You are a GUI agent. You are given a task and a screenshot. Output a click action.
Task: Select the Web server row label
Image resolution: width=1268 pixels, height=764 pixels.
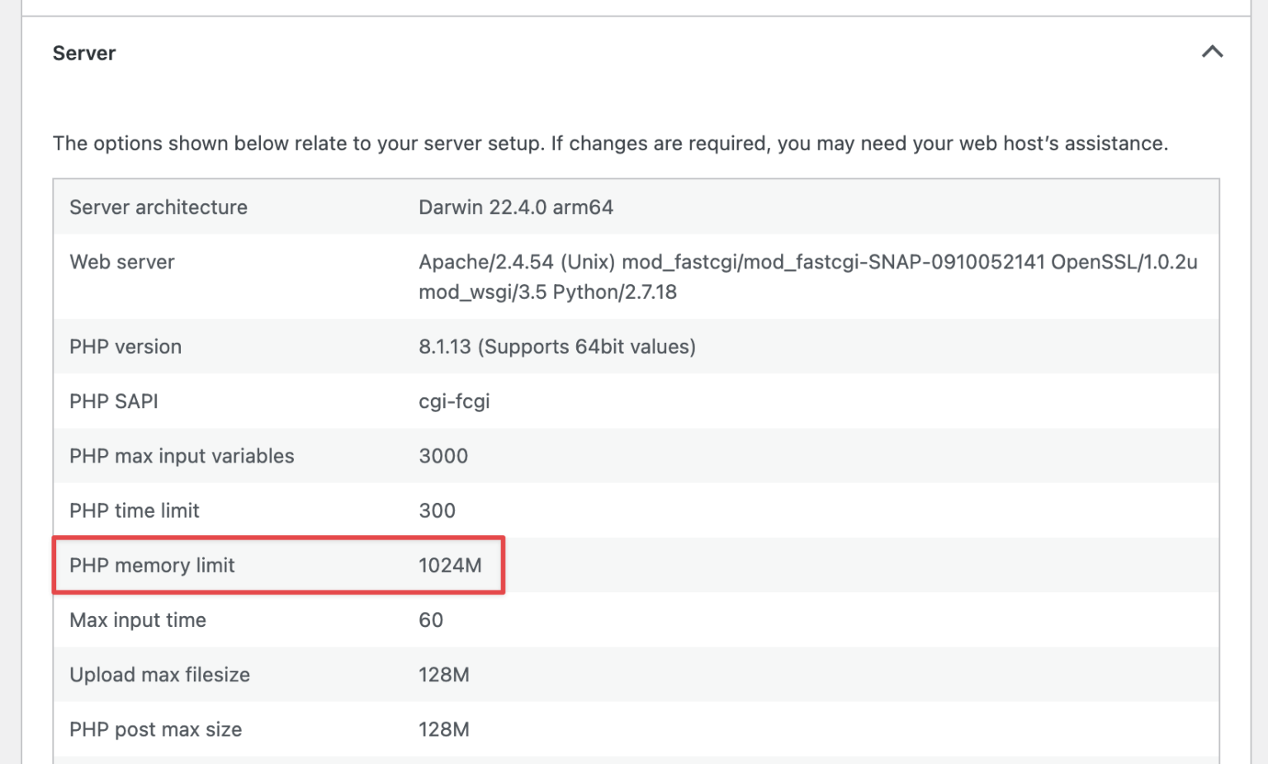point(122,263)
